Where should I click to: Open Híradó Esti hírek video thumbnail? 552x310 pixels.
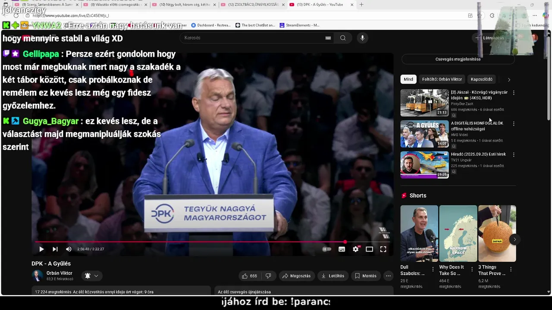click(424, 164)
